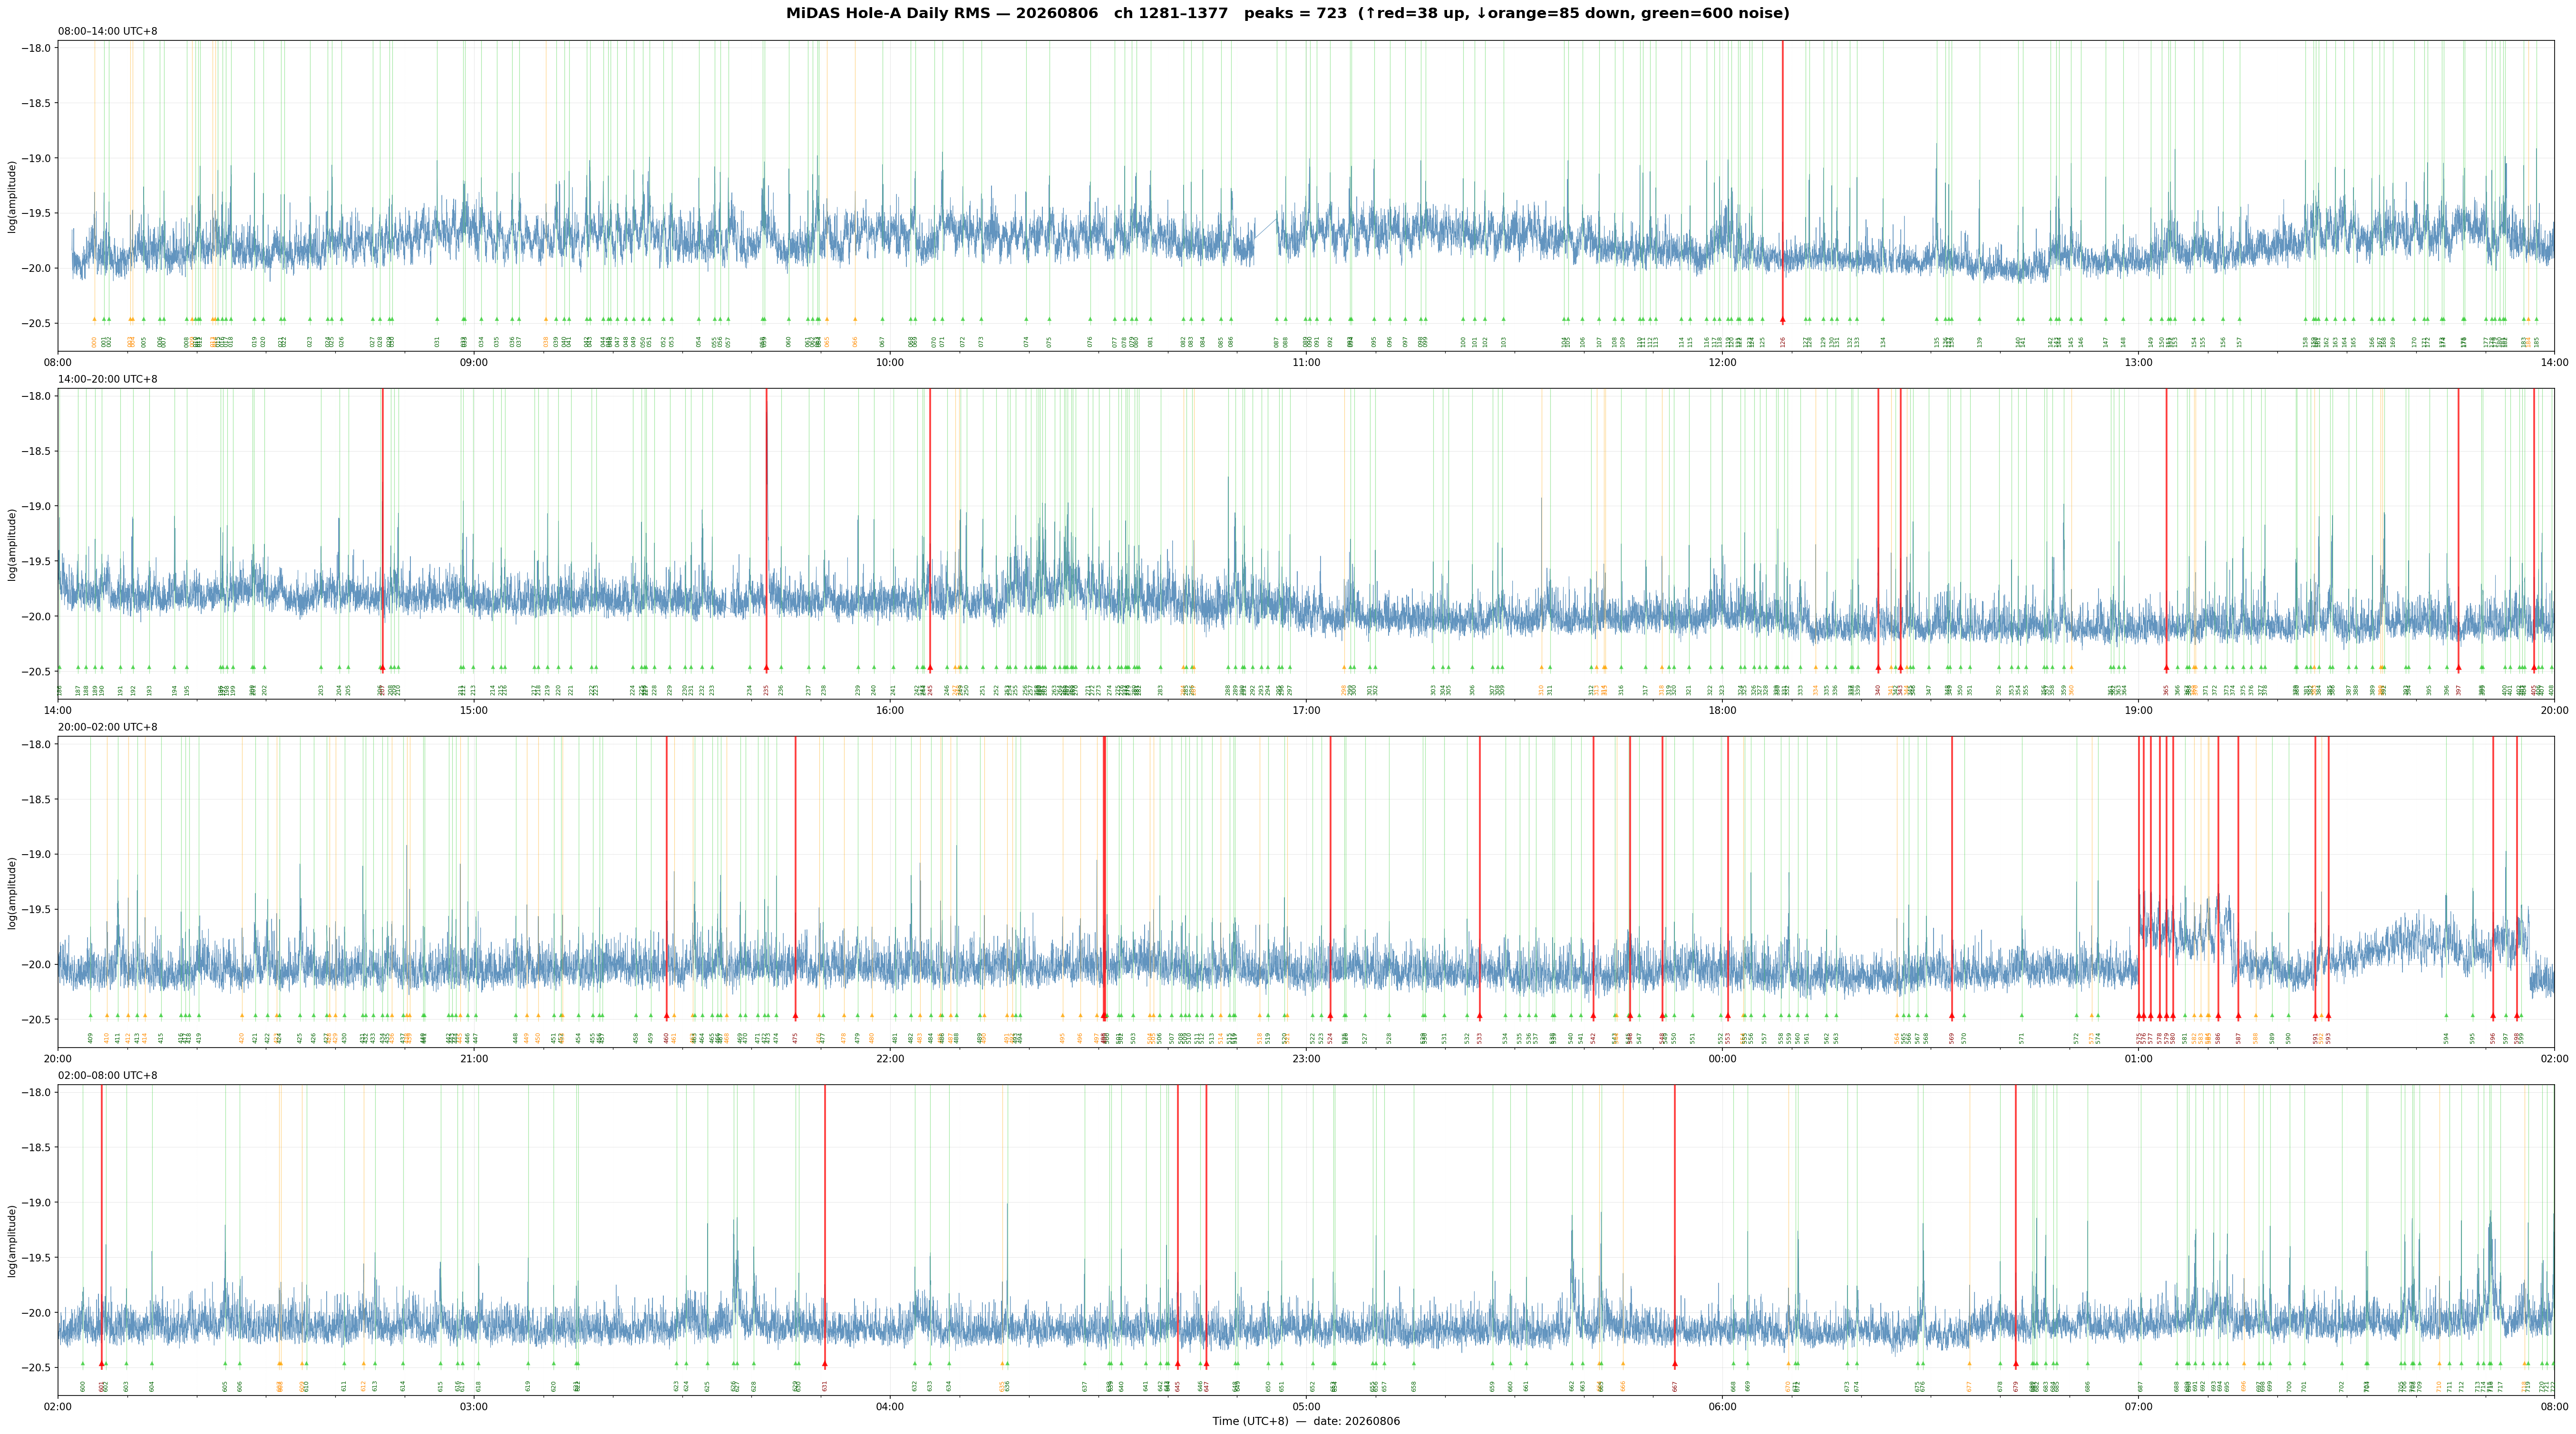Click red up-peak marker 645
Image resolution: width=2576 pixels, height=1434 pixels.
click(x=1177, y=1364)
